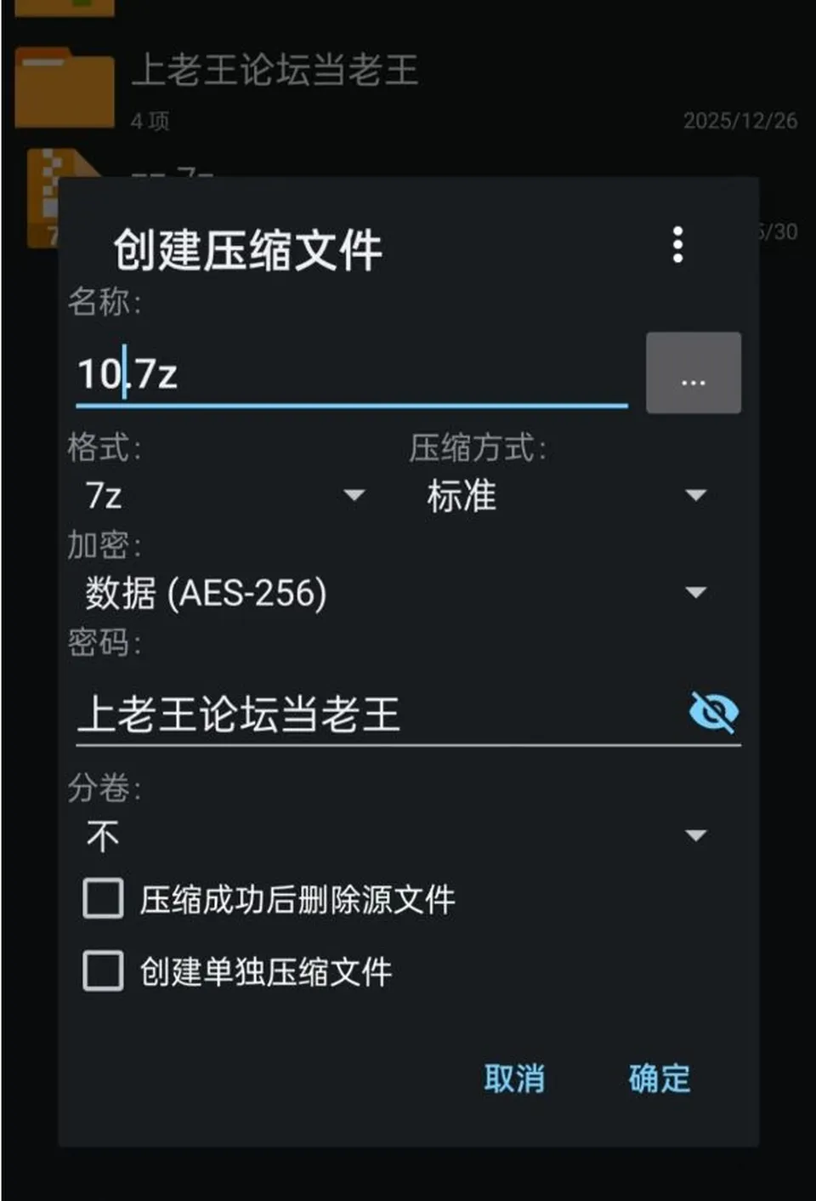Enable delete source files after compression checkbox
Screen dimensions: 816x1201
[x=103, y=898]
